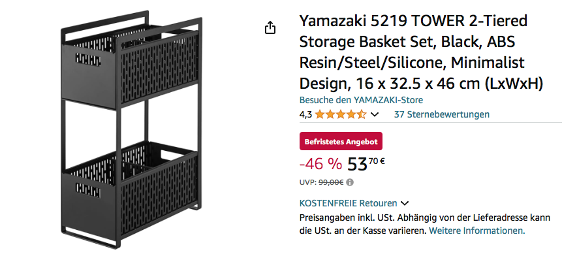Expand the rating breakdown chevron after the stars
This screenshot has width=577, height=258.
coord(374,114)
